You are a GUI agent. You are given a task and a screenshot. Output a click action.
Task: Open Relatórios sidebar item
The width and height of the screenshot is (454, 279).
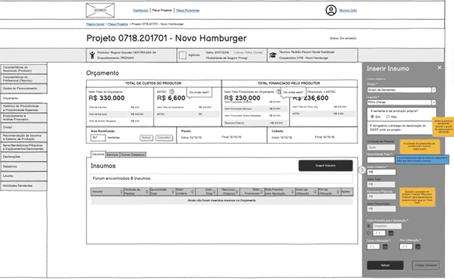click(23, 167)
